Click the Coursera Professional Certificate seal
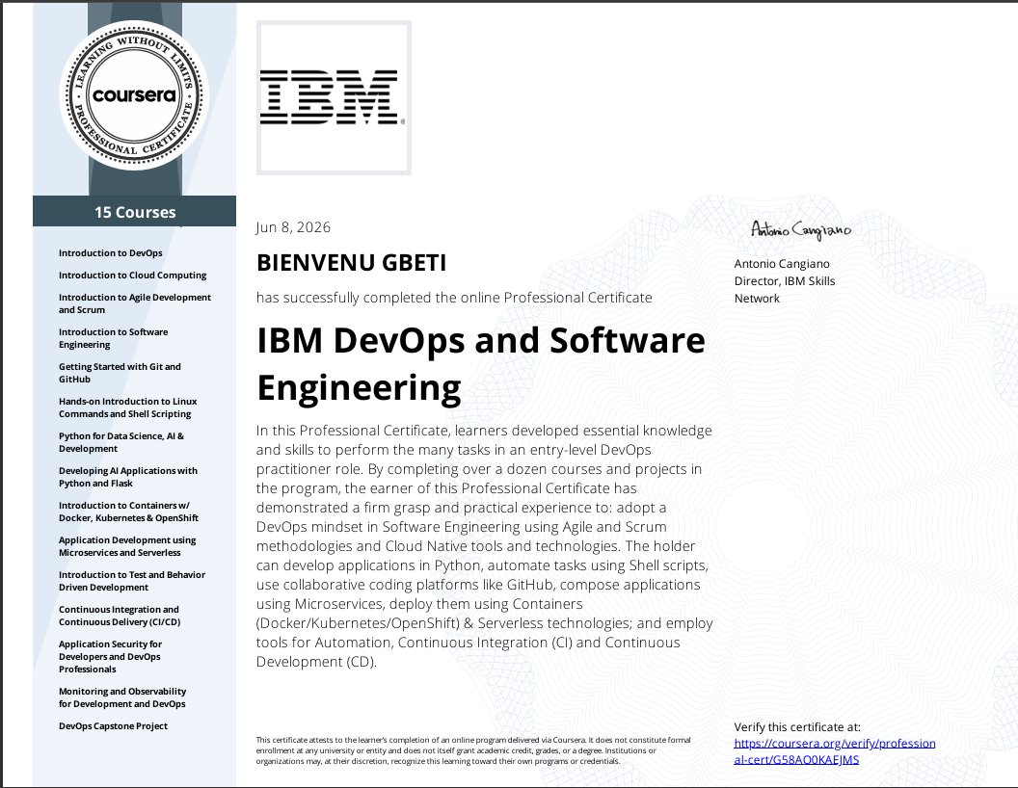Viewport: 1018px width, 788px height. [x=134, y=95]
